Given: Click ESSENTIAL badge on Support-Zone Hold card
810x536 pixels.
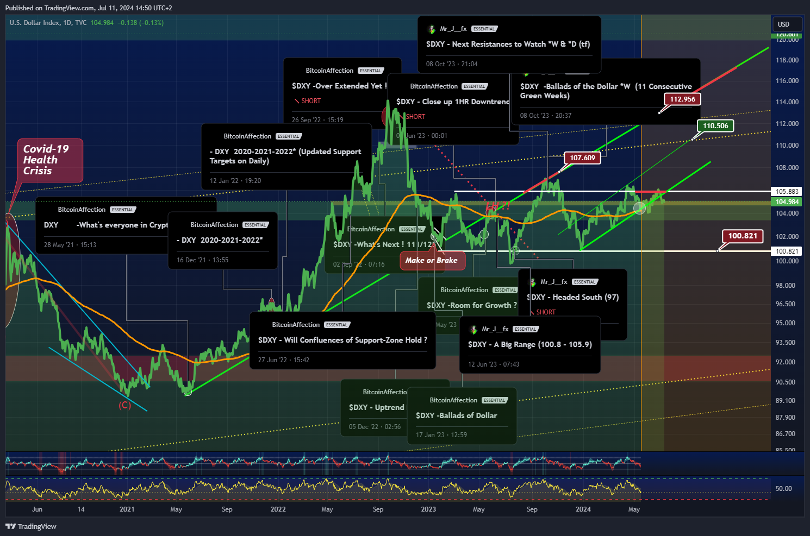Looking at the screenshot, I should [337, 325].
